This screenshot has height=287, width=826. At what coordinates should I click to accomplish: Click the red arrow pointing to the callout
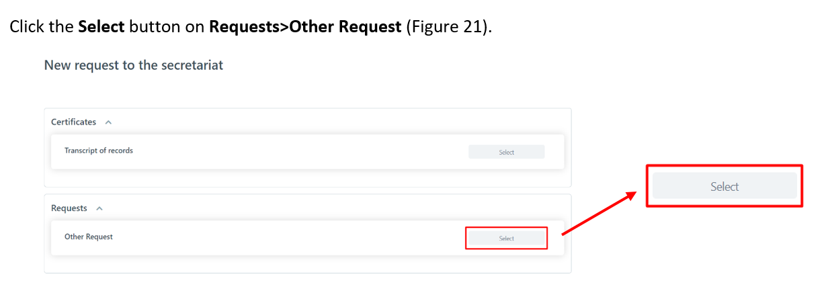598,213
